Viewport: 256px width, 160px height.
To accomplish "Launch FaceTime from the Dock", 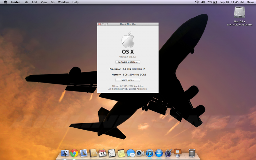I will (x=140, y=153).
